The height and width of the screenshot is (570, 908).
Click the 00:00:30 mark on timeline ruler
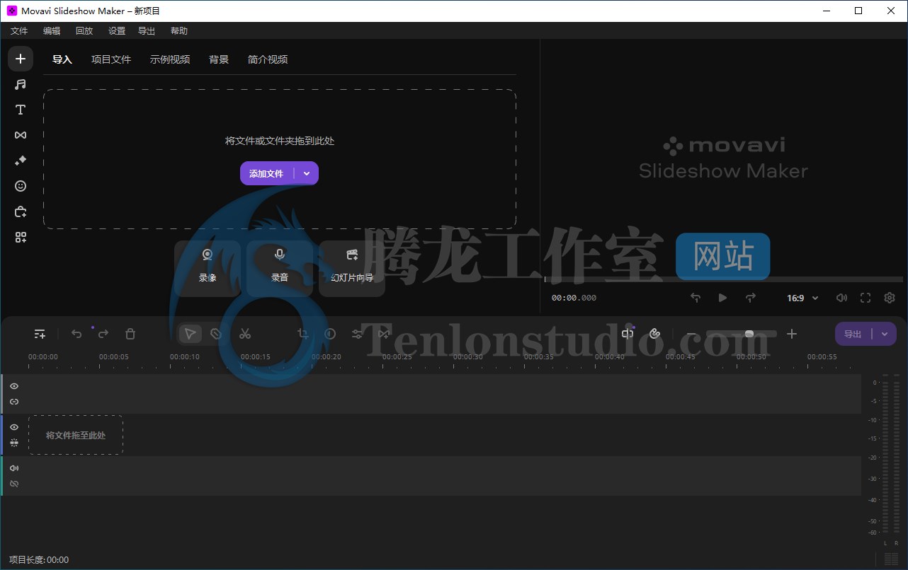pyautogui.click(x=467, y=357)
